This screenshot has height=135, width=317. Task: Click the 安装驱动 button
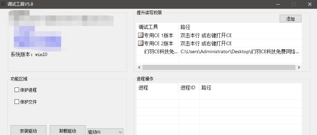[28, 131]
